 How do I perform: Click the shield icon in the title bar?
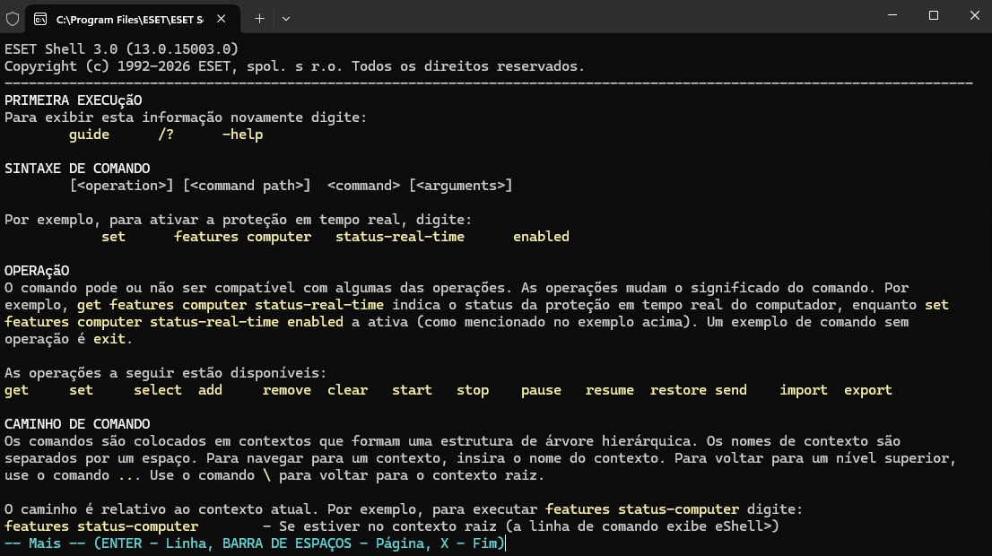point(13,19)
